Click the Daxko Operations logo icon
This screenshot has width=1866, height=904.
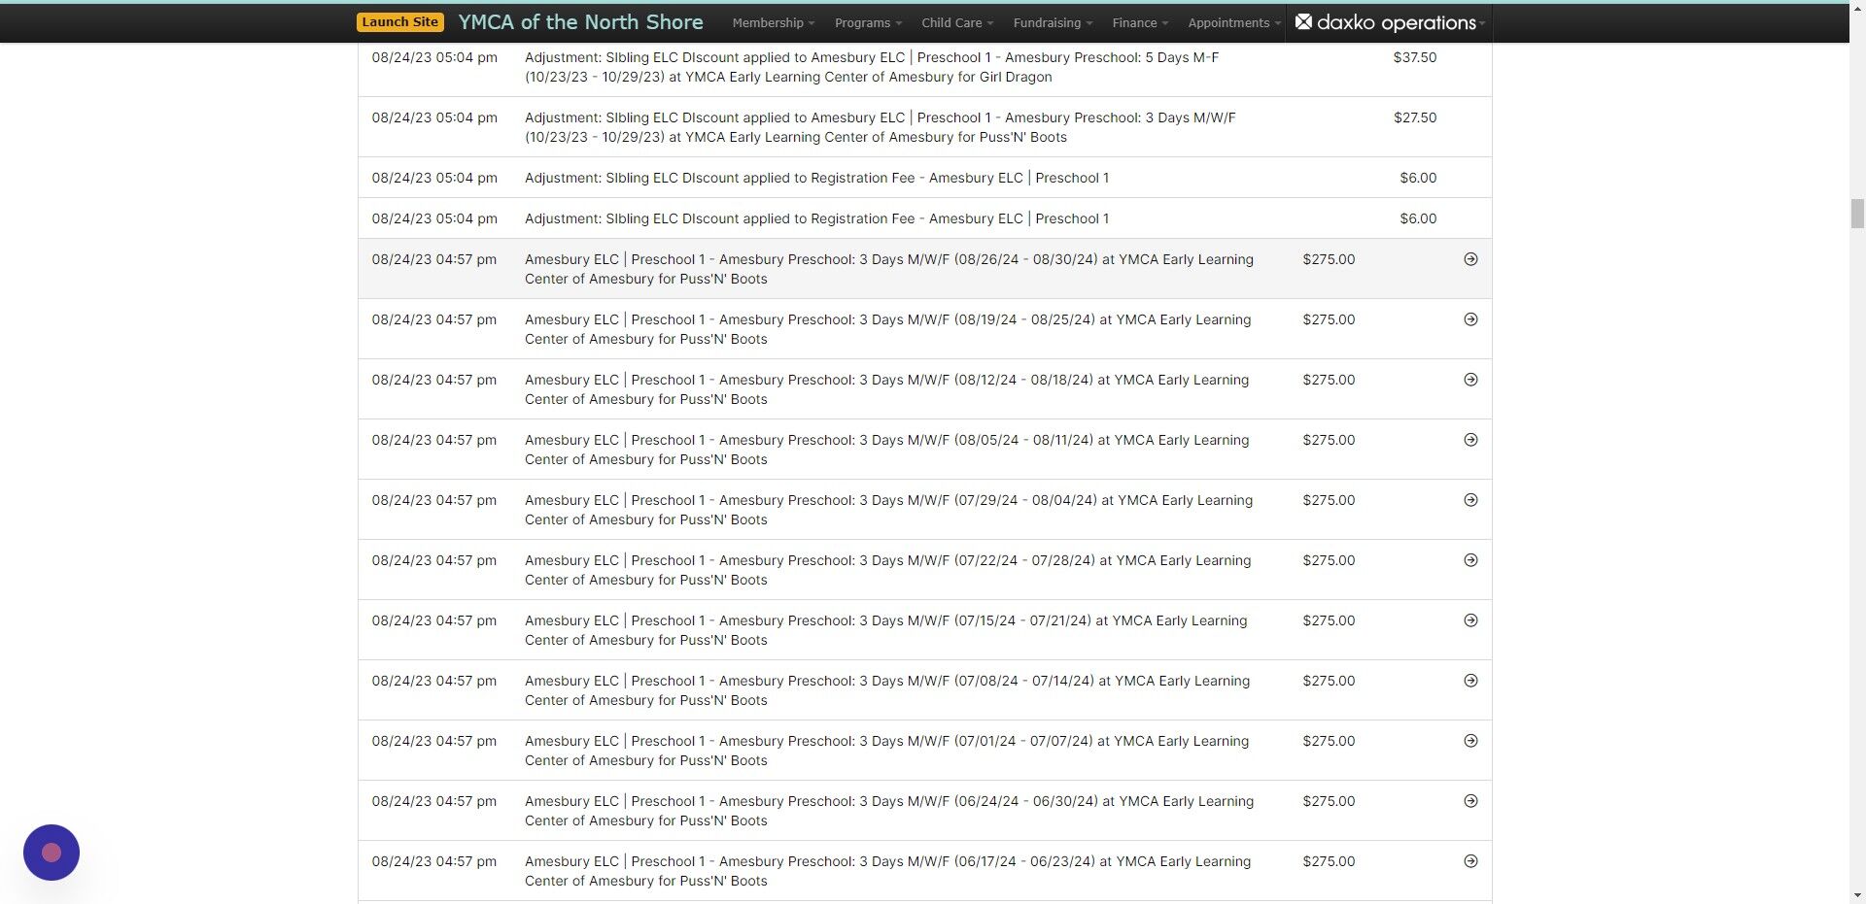[x=1303, y=22]
